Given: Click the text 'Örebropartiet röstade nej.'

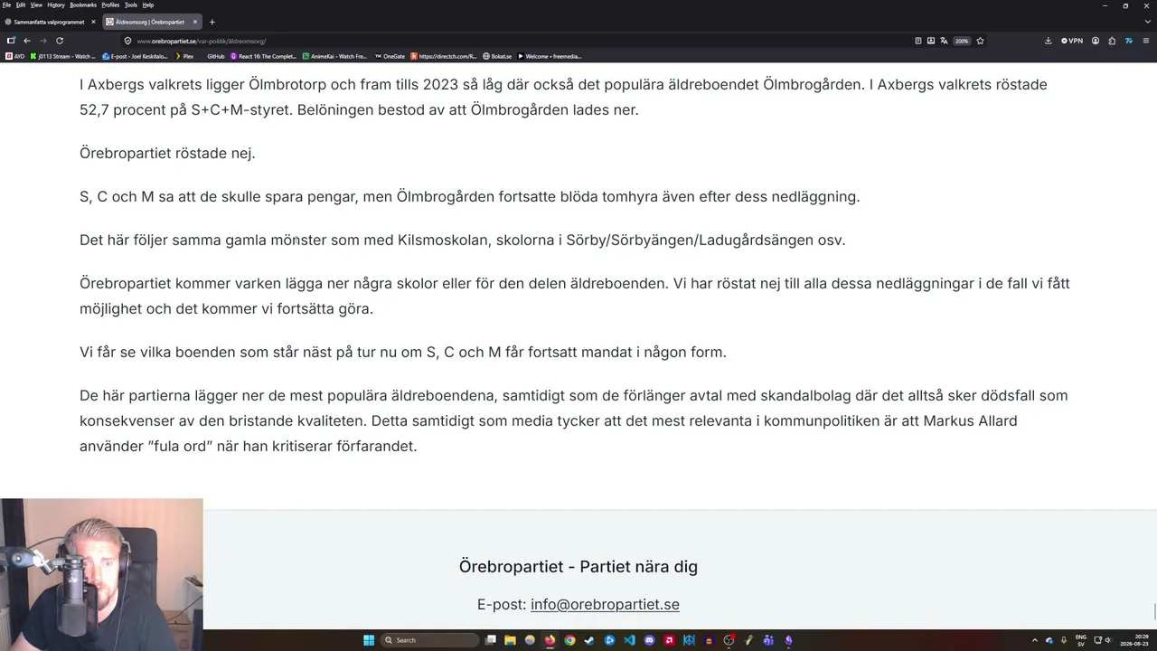Looking at the screenshot, I should tap(167, 153).
